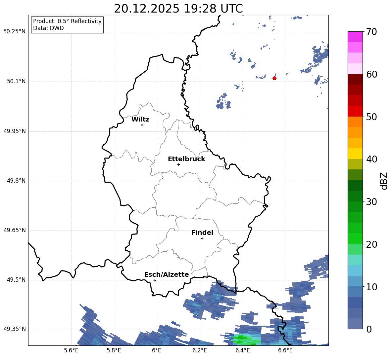Image resolution: width=392 pixels, height=357 pixels.
Task: Click the dBZ colorbar axis label
Action: point(384,181)
